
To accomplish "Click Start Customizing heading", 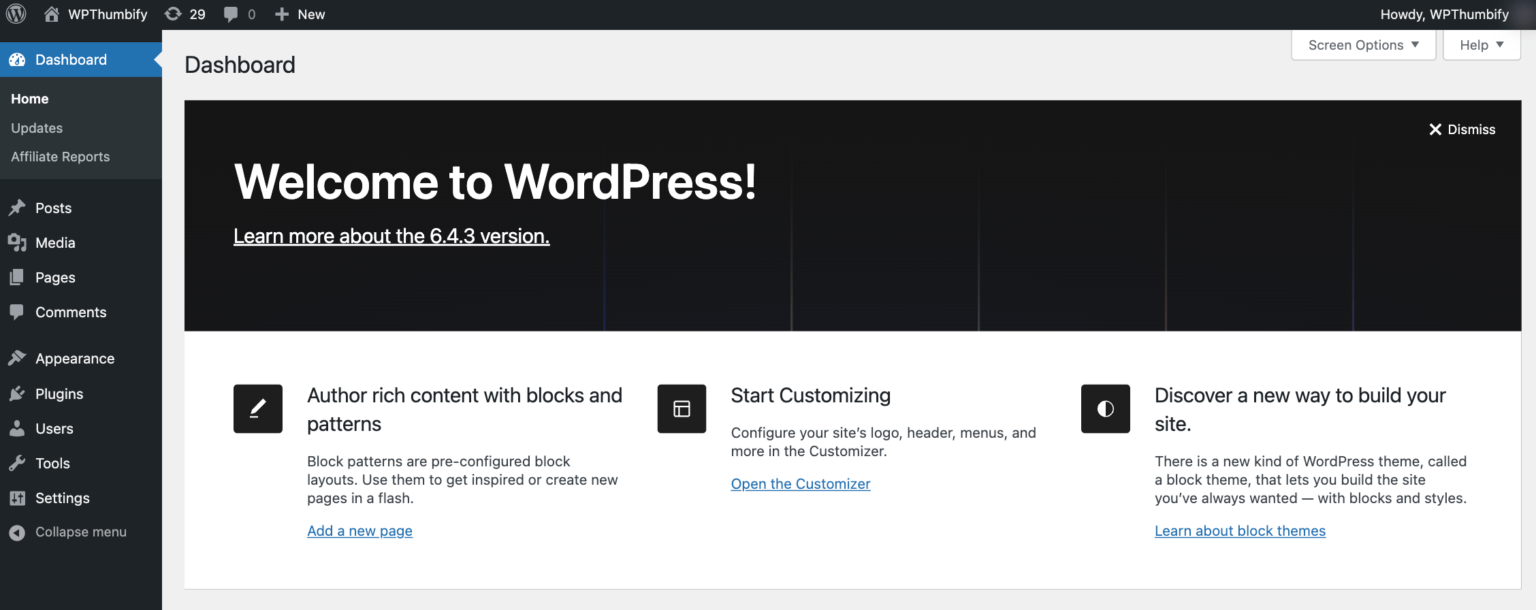I will [x=810, y=395].
